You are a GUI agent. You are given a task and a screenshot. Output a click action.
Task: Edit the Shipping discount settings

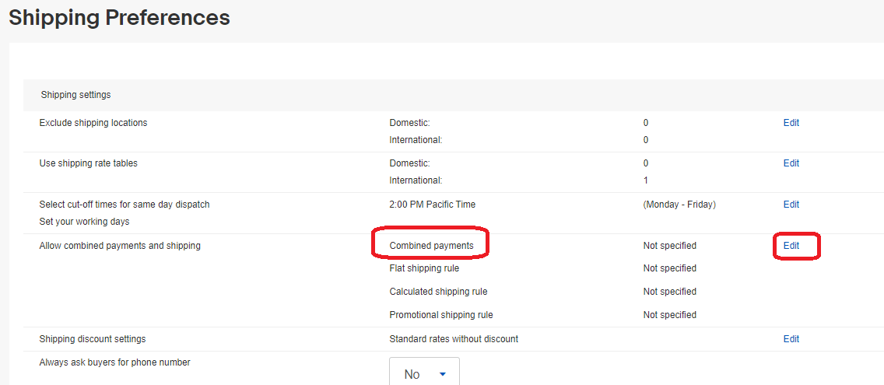pos(791,339)
